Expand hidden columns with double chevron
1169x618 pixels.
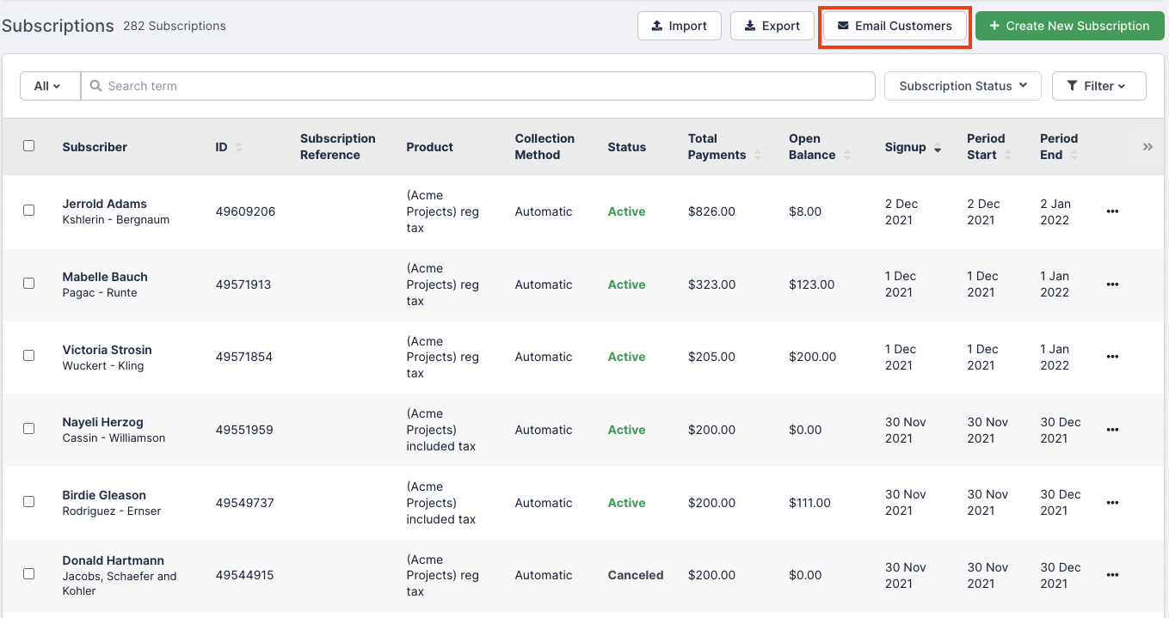point(1147,147)
